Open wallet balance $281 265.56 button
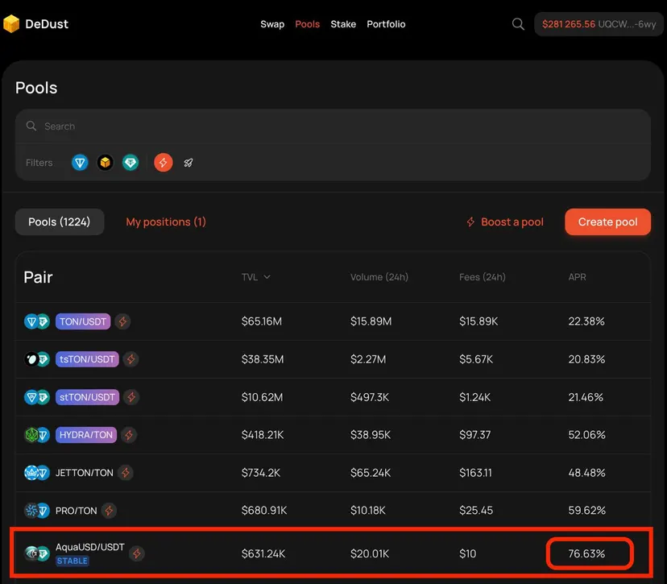The image size is (667, 584). pyautogui.click(x=599, y=24)
